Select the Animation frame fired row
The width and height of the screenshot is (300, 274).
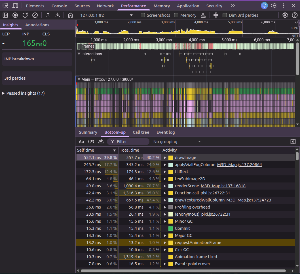point(185,257)
